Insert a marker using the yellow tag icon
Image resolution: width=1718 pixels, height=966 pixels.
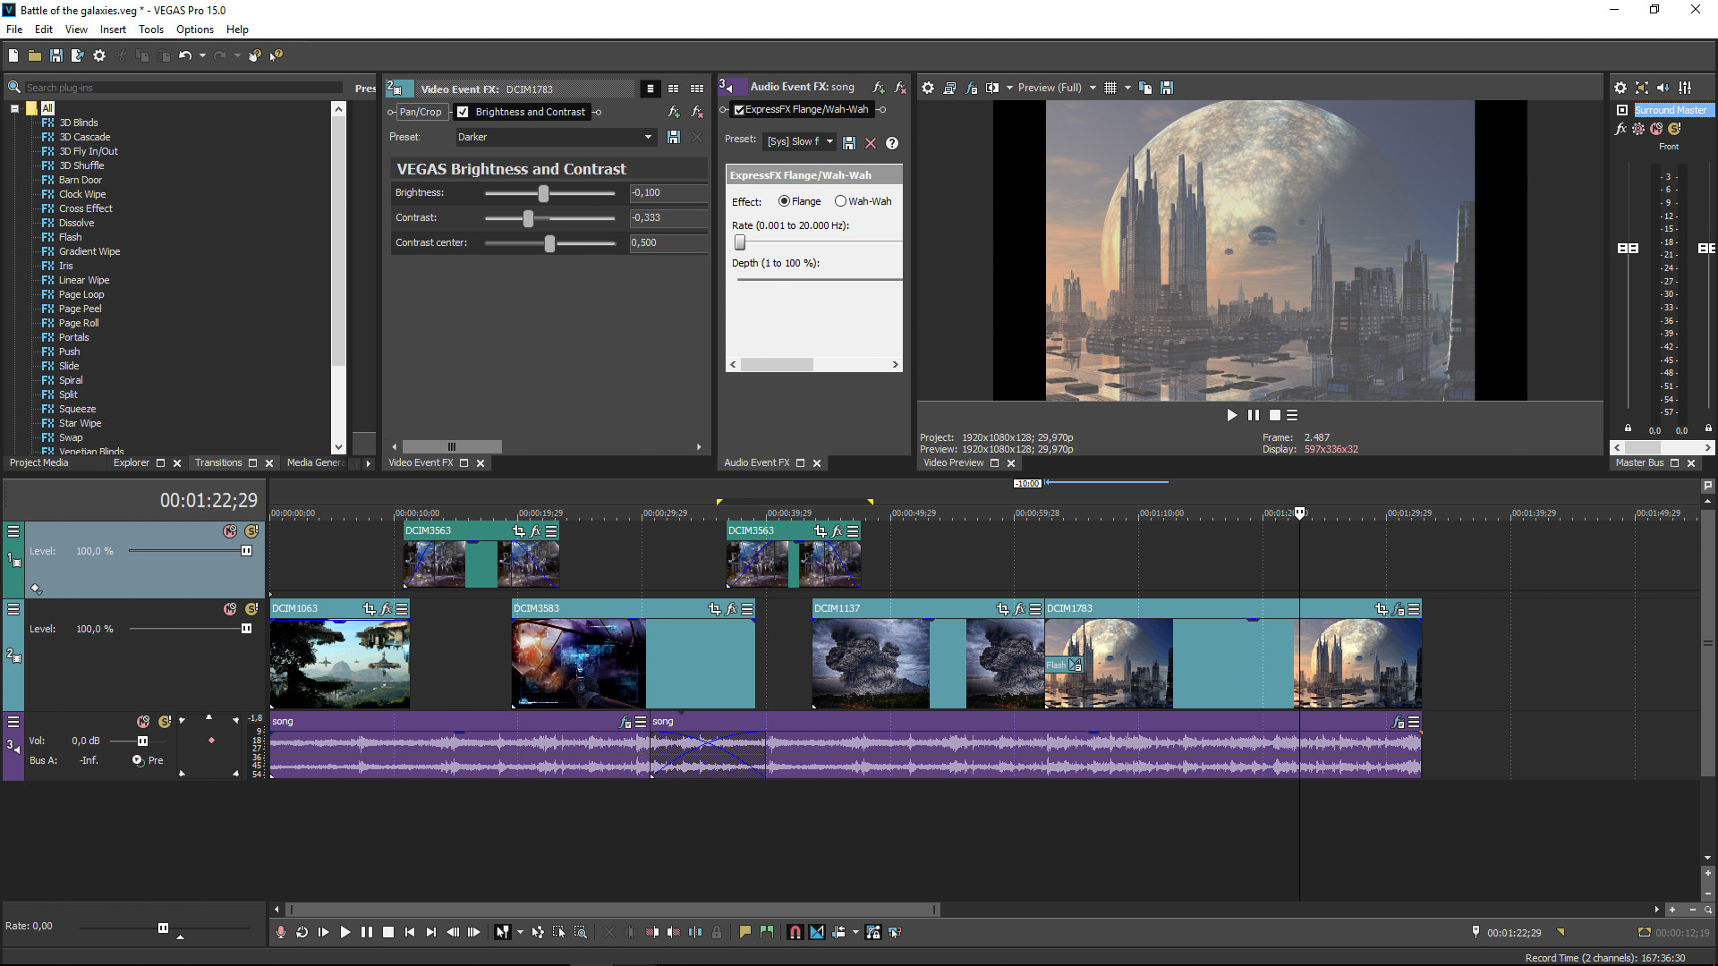tap(744, 932)
